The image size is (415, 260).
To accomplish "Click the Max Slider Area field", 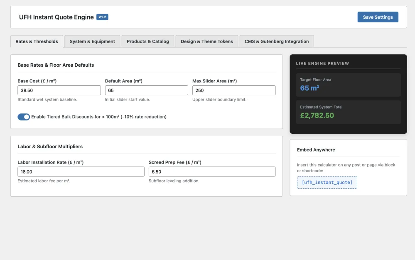I will [234, 90].
